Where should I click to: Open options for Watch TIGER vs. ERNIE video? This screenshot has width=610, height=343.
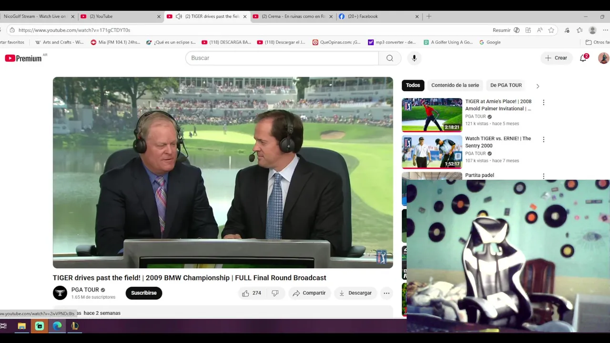[543, 140]
